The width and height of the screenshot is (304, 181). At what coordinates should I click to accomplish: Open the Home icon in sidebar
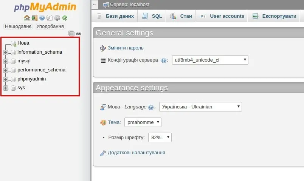click(x=27, y=18)
